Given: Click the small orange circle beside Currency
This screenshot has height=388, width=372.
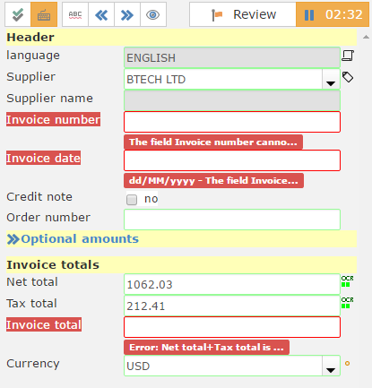Looking at the screenshot, I should [x=347, y=364].
